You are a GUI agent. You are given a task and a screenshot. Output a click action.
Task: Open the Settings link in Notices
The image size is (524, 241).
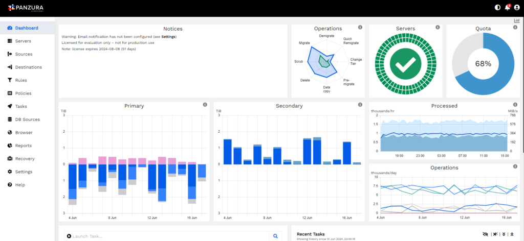click(168, 37)
